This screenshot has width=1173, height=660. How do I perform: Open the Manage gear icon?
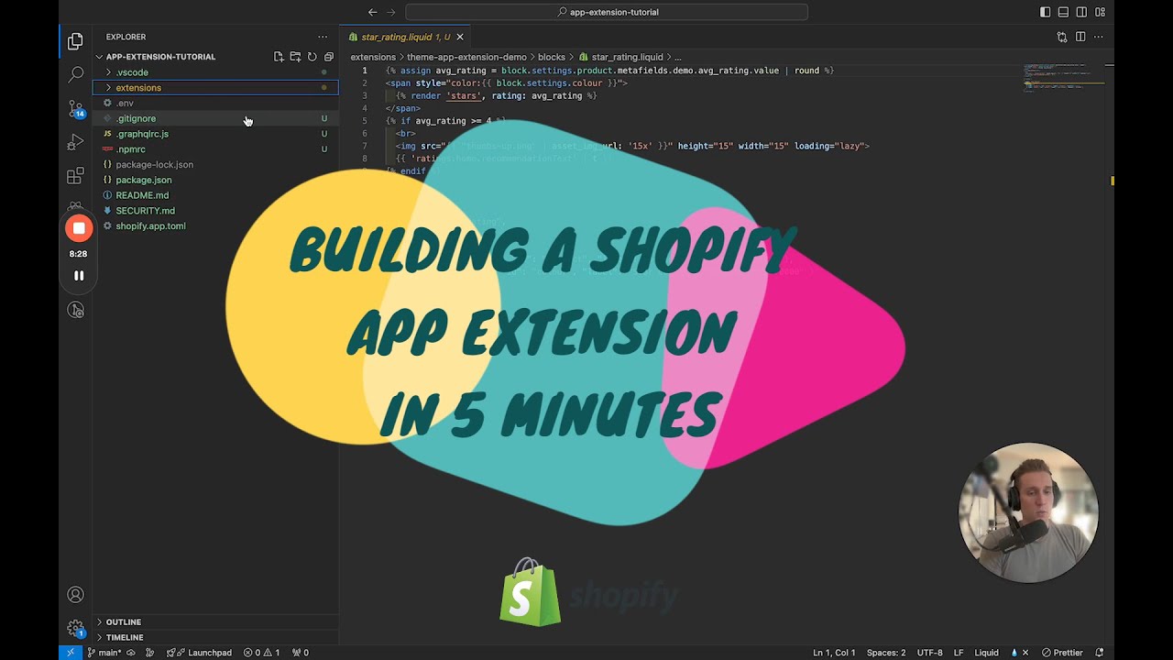coord(76,628)
